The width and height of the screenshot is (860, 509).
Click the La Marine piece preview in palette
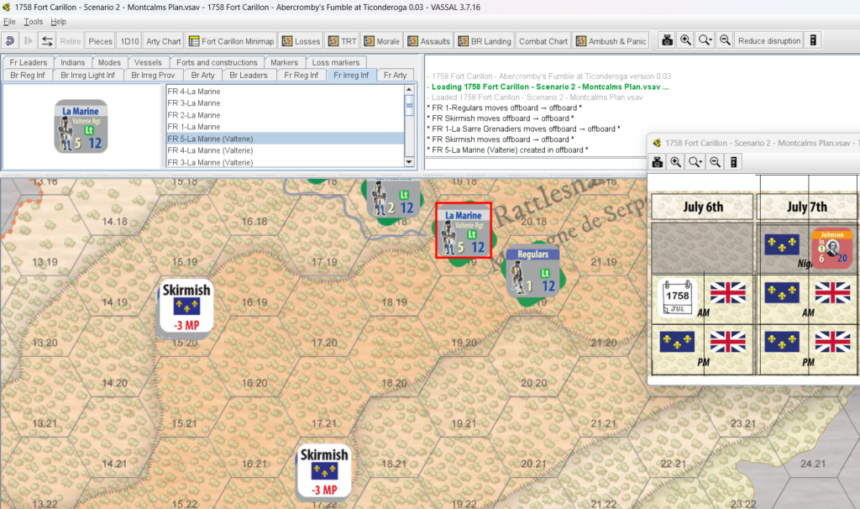pos(81,126)
